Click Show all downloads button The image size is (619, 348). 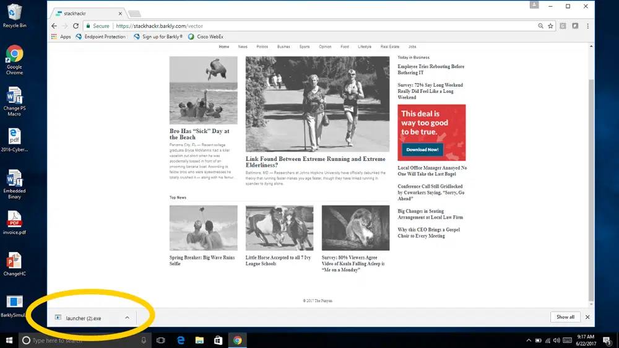coord(565,317)
